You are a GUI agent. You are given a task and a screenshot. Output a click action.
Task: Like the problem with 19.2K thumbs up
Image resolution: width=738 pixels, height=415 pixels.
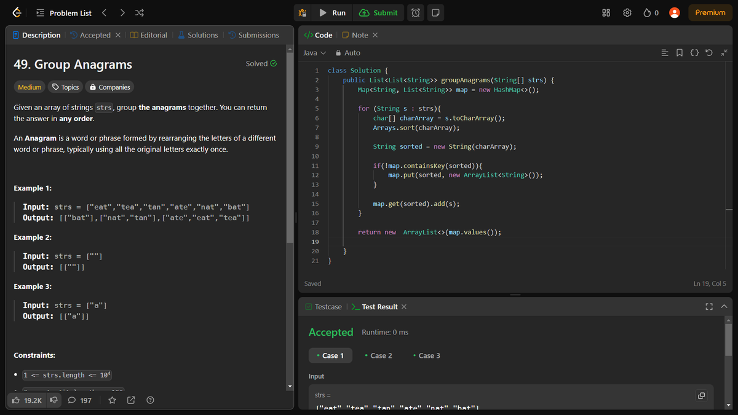pyautogui.click(x=27, y=400)
